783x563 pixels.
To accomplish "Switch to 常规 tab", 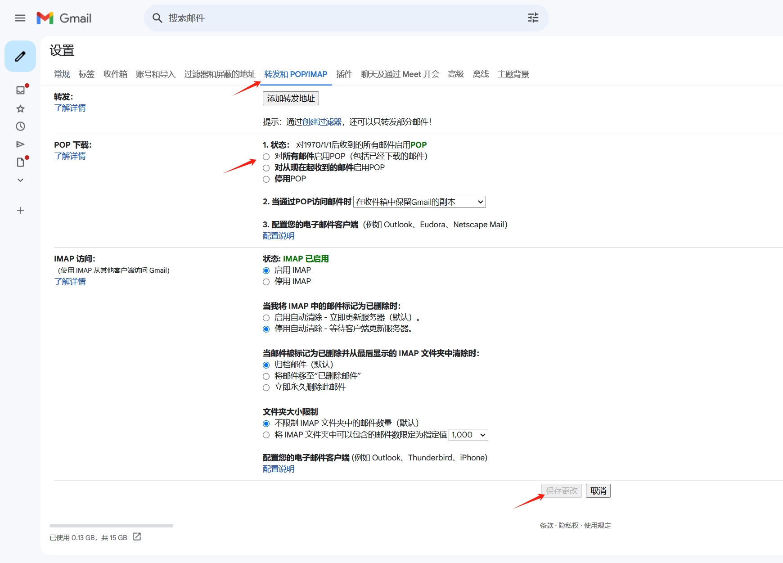I will 62,74.
